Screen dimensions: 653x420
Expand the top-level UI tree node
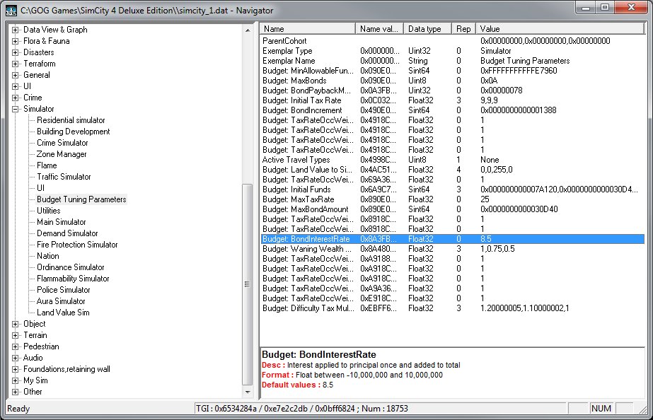pos(16,86)
